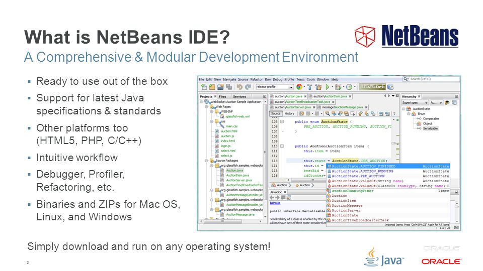483x271 pixels.
Task: Click the Javadoc Back arrow icon
Action: click(272, 198)
